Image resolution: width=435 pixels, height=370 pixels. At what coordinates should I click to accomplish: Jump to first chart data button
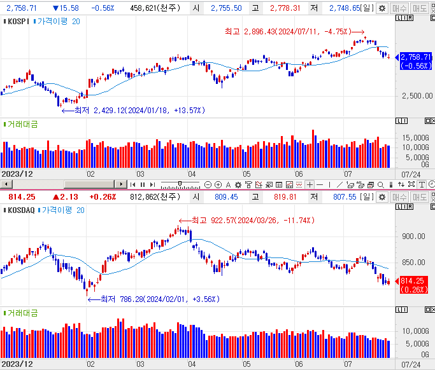133,185
